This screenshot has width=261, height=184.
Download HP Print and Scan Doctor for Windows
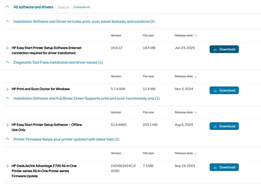tap(224, 90)
